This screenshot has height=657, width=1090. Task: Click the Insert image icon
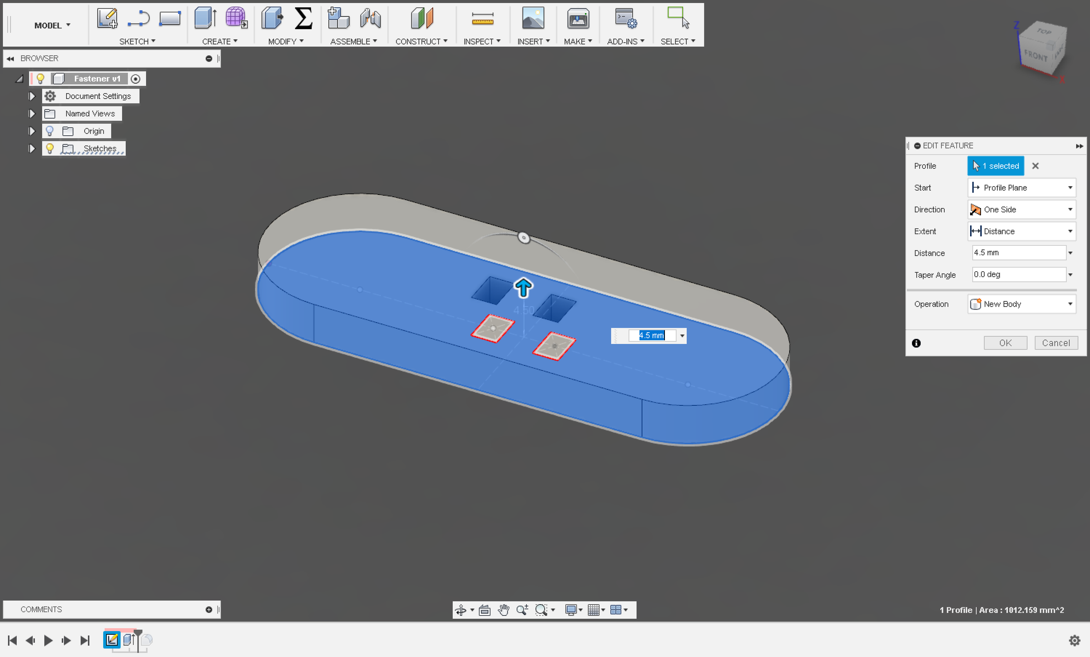[x=533, y=18]
